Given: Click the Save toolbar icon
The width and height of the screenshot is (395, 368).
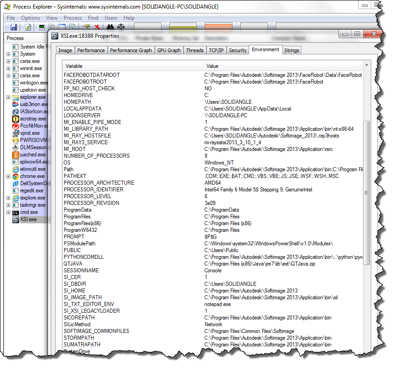Looking at the screenshot, I should (x=13, y=27).
